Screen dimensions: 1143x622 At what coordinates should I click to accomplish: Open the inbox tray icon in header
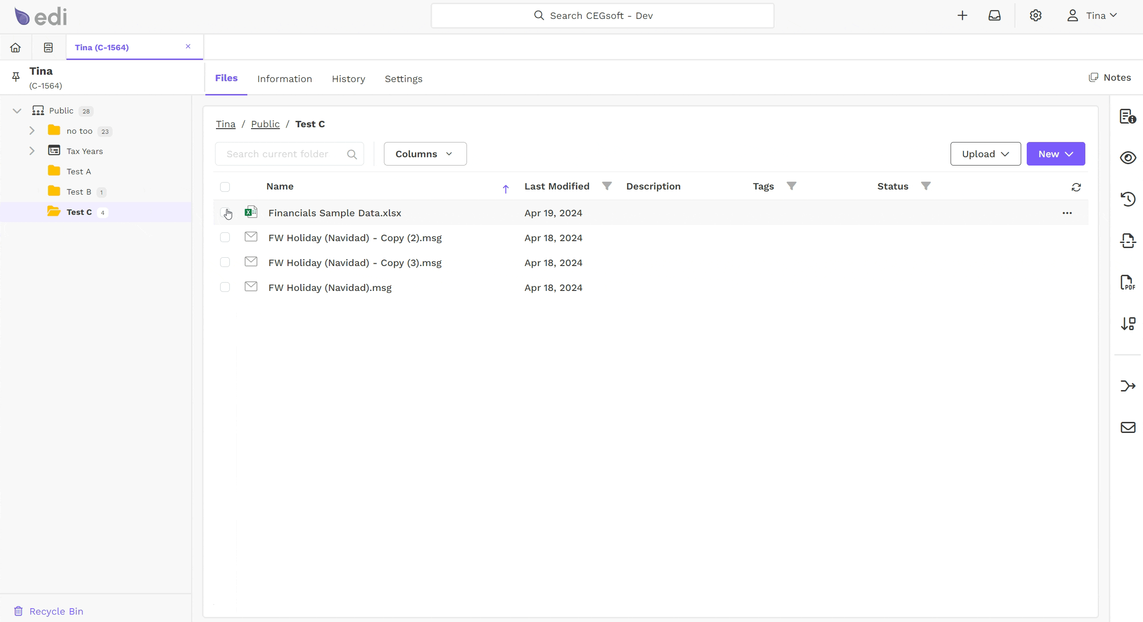tap(994, 16)
